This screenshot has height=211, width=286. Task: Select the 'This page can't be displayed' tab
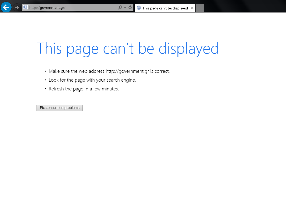[x=165, y=8]
